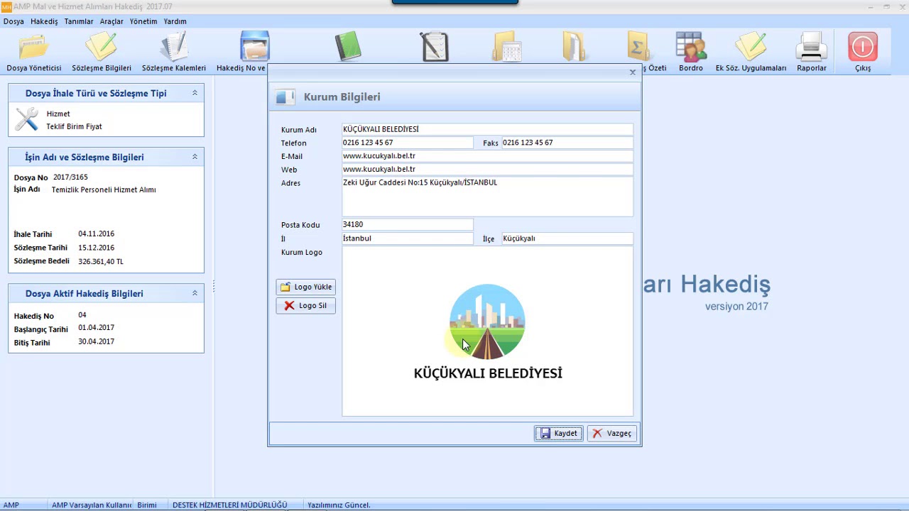Cancel with the Vazgeç button
909x511 pixels.
[612, 433]
